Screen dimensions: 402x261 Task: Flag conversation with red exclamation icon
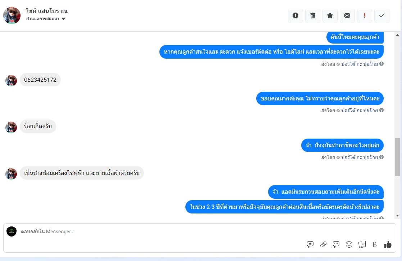pyautogui.click(x=364, y=15)
